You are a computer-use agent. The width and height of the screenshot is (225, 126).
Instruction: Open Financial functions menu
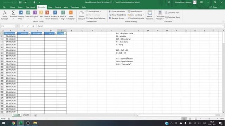point(28,15)
